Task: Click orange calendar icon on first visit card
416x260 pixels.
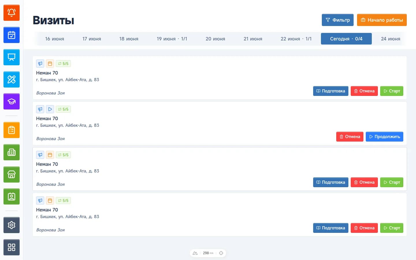Action: [x=50, y=64]
